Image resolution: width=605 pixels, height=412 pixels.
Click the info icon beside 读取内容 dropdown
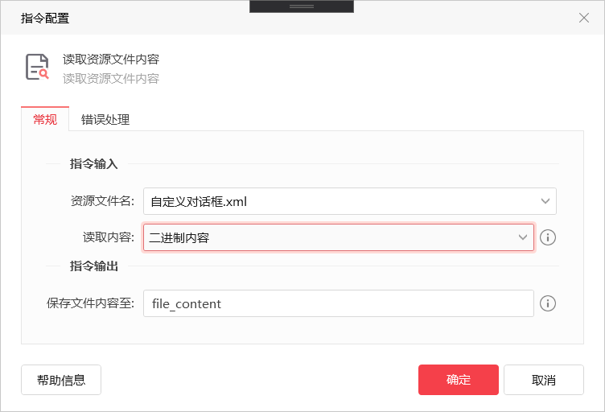548,237
